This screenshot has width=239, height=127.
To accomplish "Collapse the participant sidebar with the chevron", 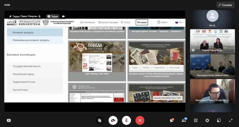I will [x=188, y=61].
